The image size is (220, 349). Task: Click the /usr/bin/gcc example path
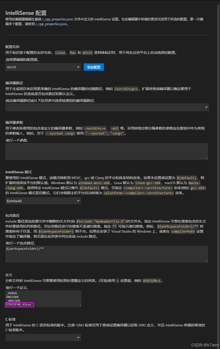pyautogui.click(x=126, y=89)
